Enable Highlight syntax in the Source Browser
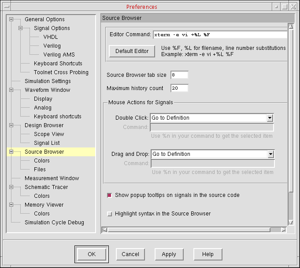 [x=110, y=214]
